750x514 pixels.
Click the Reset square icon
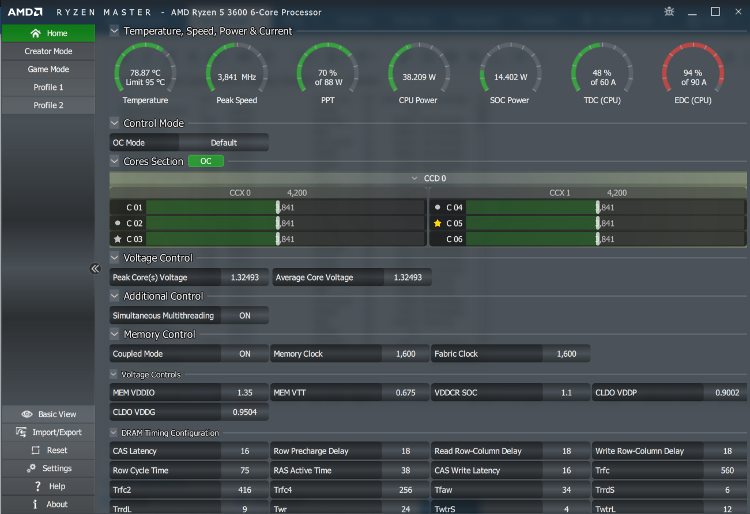36,451
